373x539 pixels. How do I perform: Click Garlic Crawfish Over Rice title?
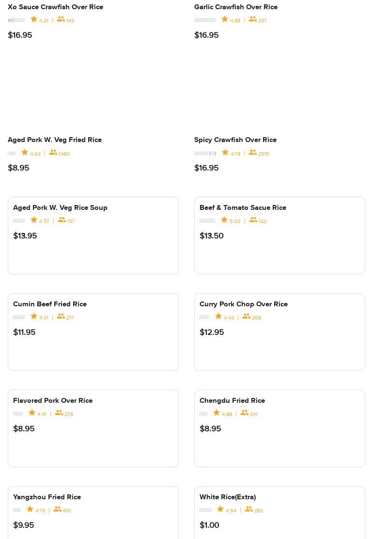point(236,7)
